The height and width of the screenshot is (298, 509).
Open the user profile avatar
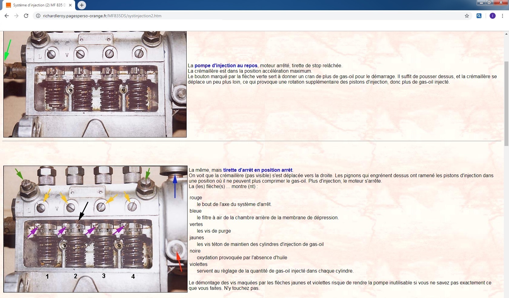click(493, 16)
